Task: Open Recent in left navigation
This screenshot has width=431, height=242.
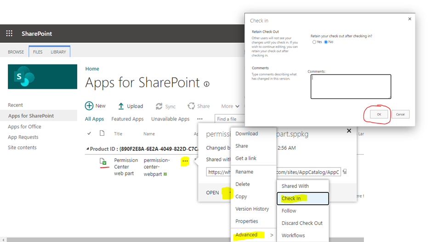Action: [16, 105]
